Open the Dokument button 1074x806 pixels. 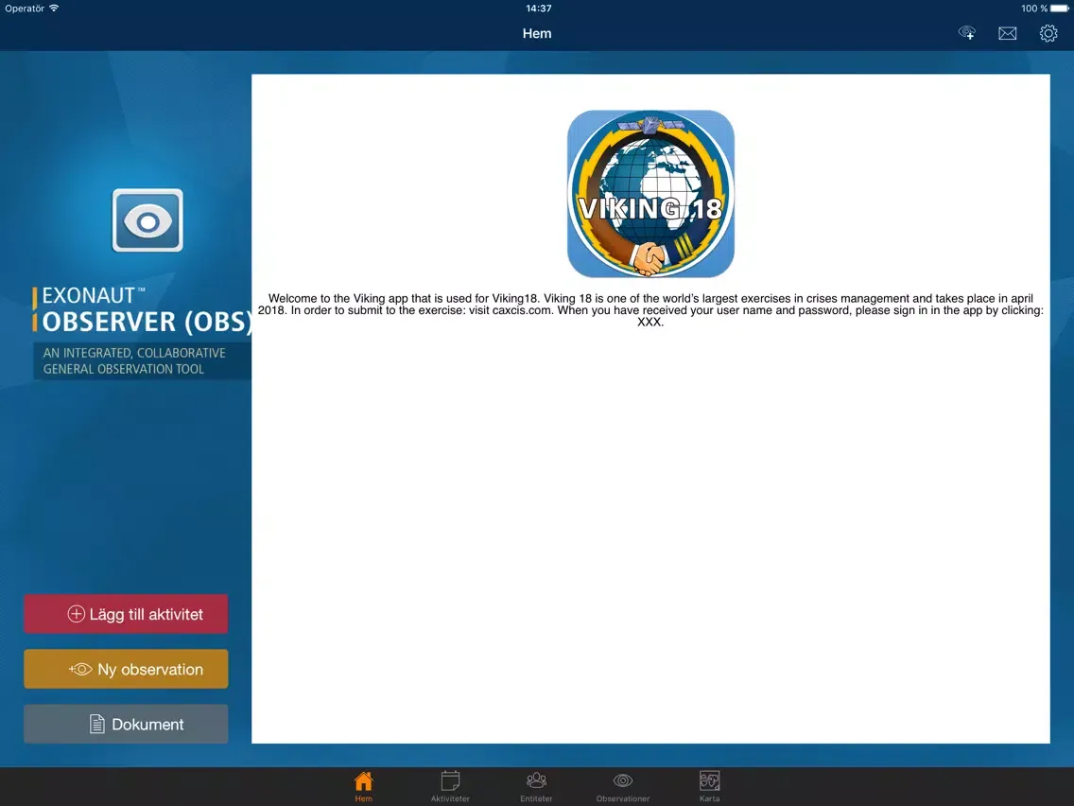[126, 724]
